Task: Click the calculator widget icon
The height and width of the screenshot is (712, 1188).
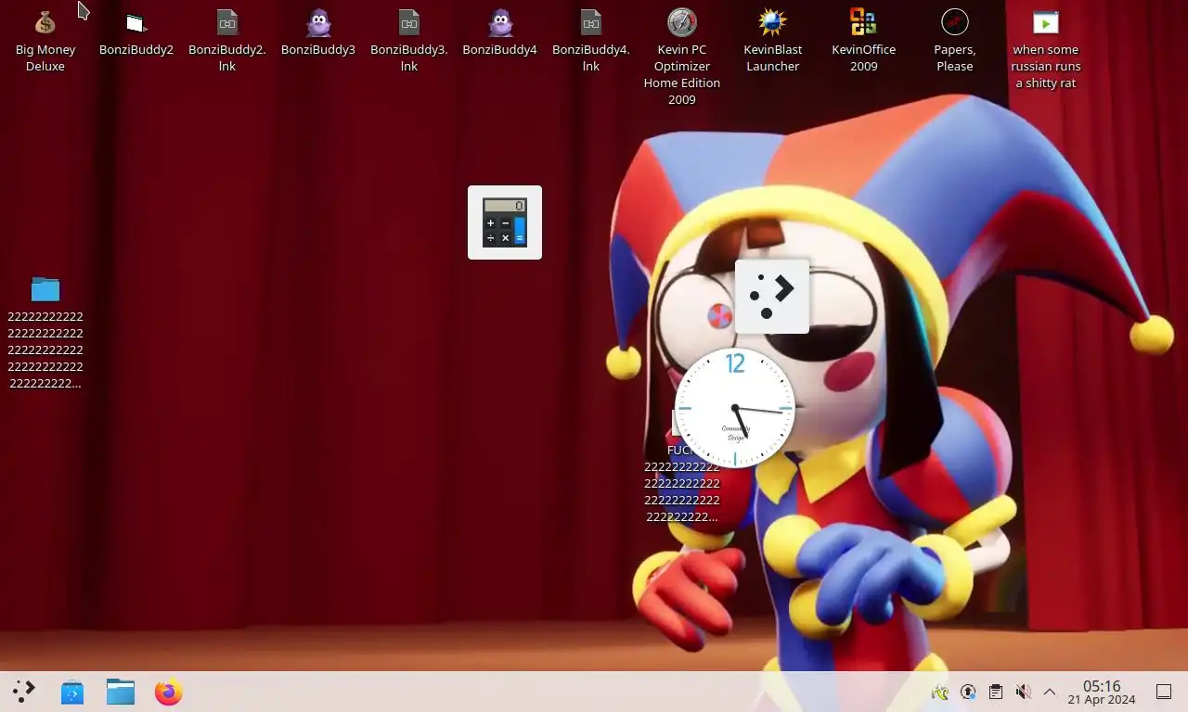Action: pos(505,222)
